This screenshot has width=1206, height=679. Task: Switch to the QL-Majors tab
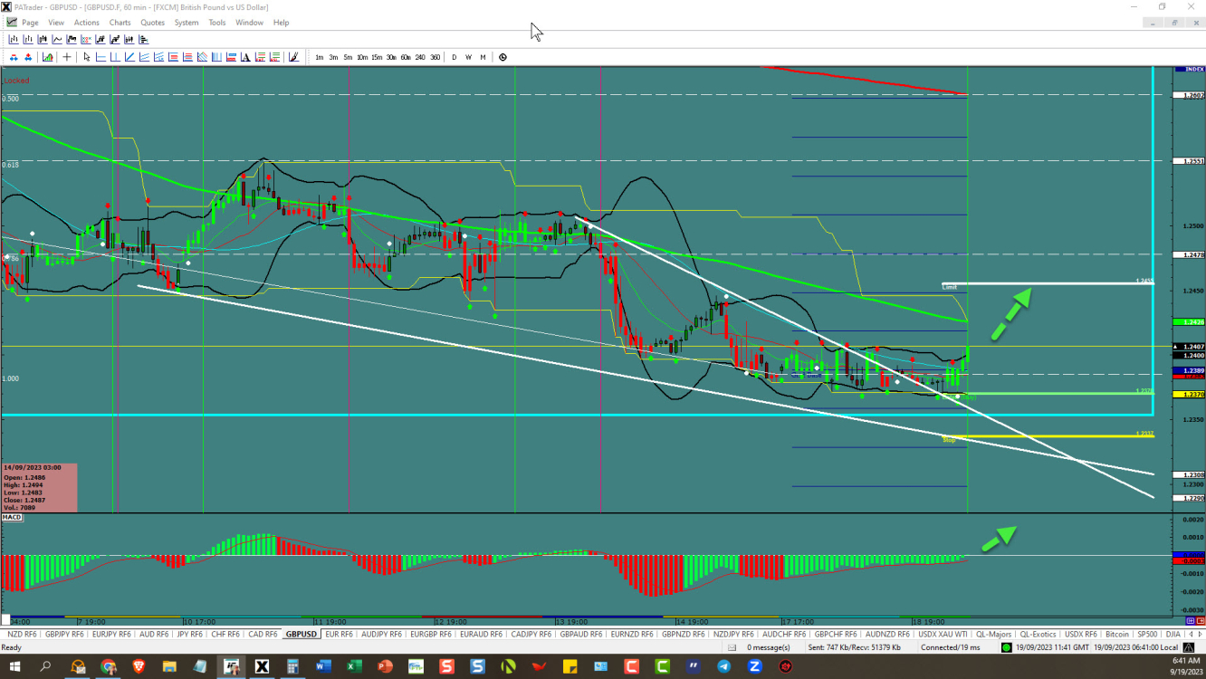(x=992, y=634)
